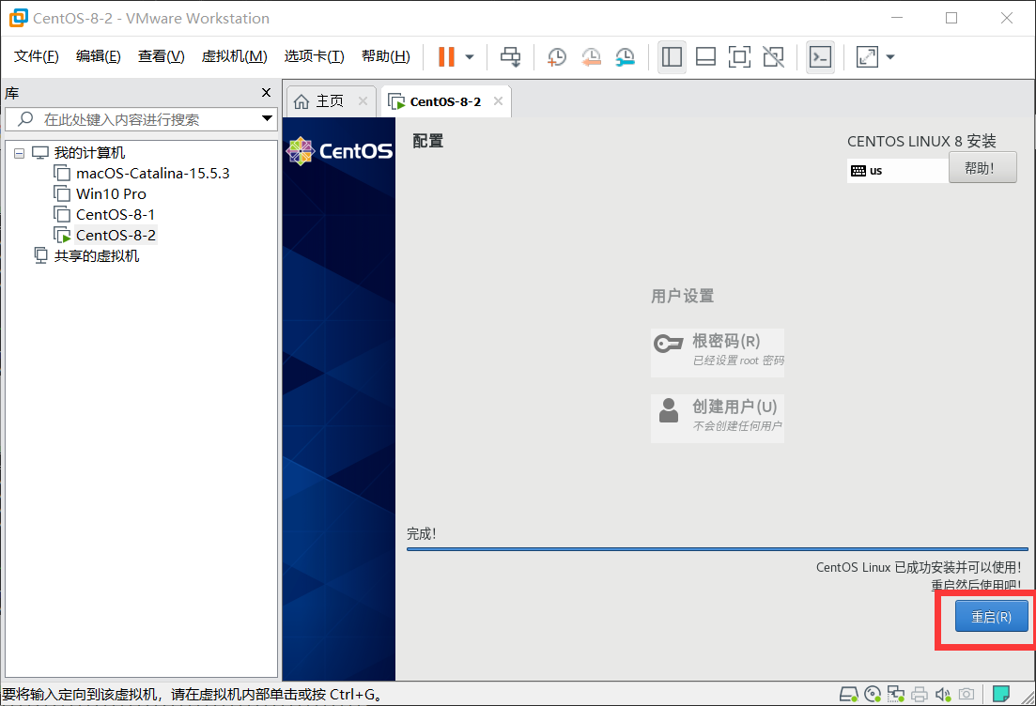
Task: Click the orange pause virtual machine icon
Action: pos(446,57)
